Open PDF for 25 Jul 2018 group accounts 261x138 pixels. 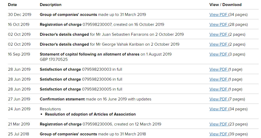click(218, 134)
